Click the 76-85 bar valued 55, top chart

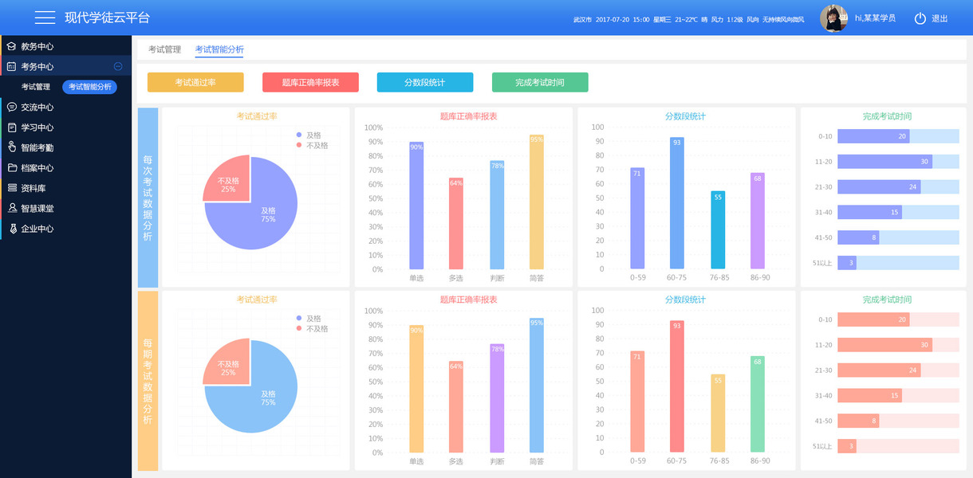pos(718,230)
